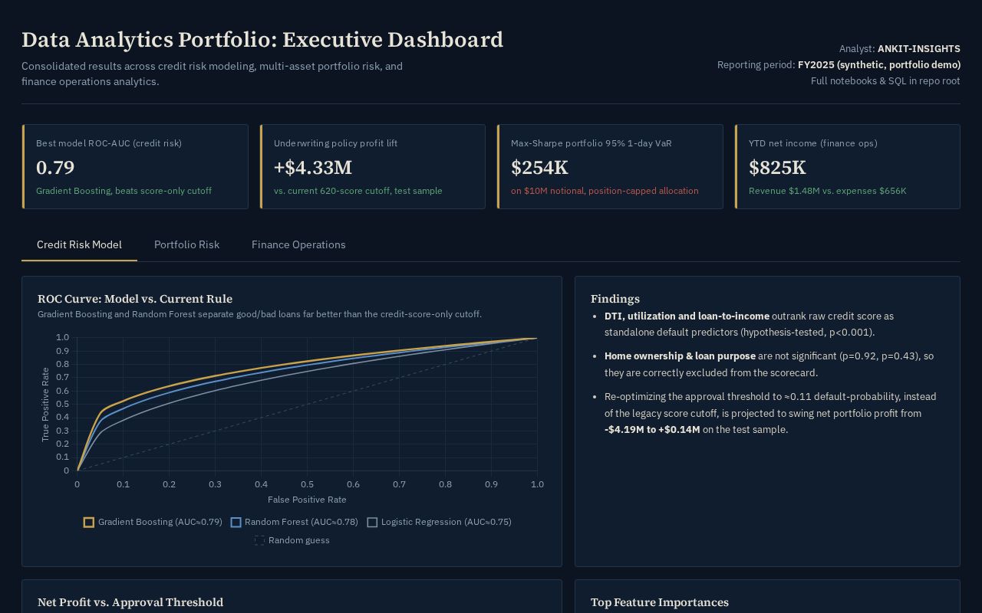Toggle Logistic Regression legend swatch
The image size is (982, 613).
coord(373,523)
